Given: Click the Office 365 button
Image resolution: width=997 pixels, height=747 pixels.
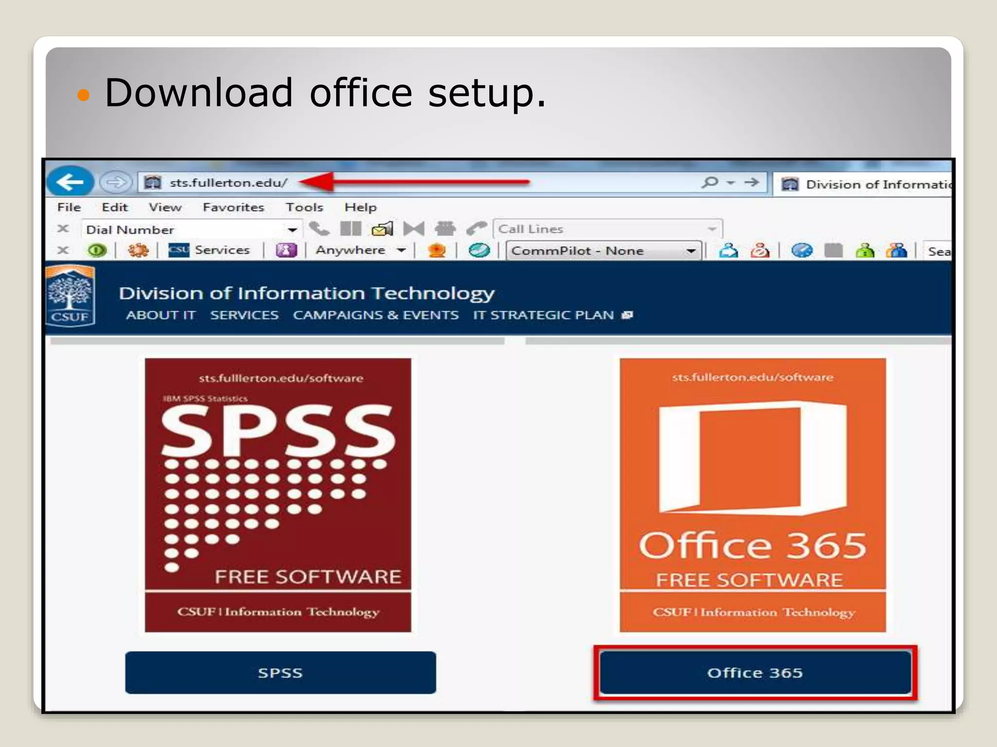Looking at the screenshot, I should [x=755, y=673].
